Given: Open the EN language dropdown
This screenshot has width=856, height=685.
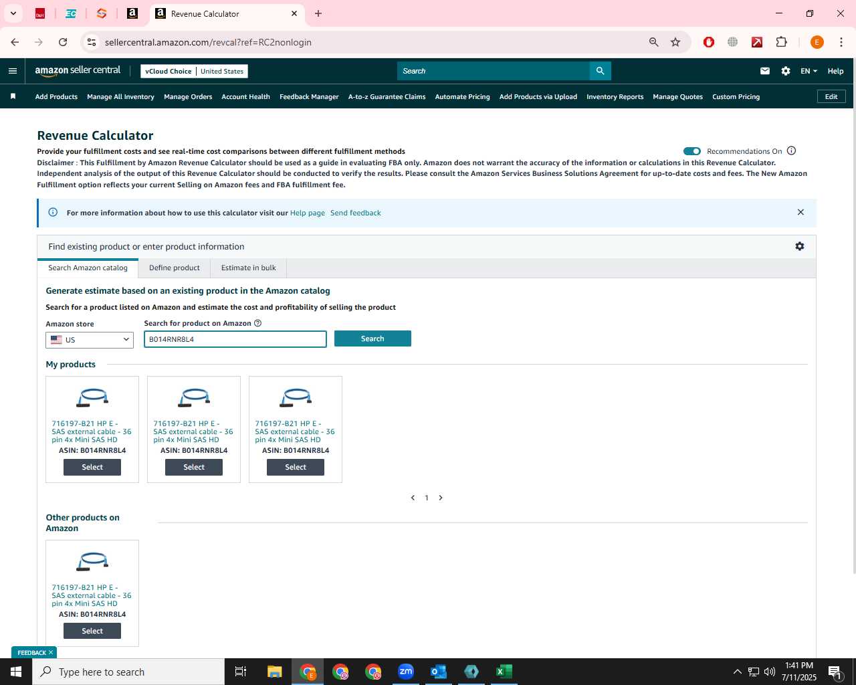Looking at the screenshot, I should pyautogui.click(x=809, y=71).
